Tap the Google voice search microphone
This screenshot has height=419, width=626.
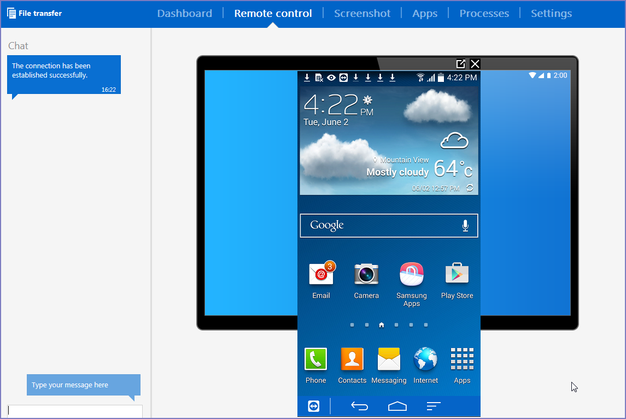pos(465,226)
